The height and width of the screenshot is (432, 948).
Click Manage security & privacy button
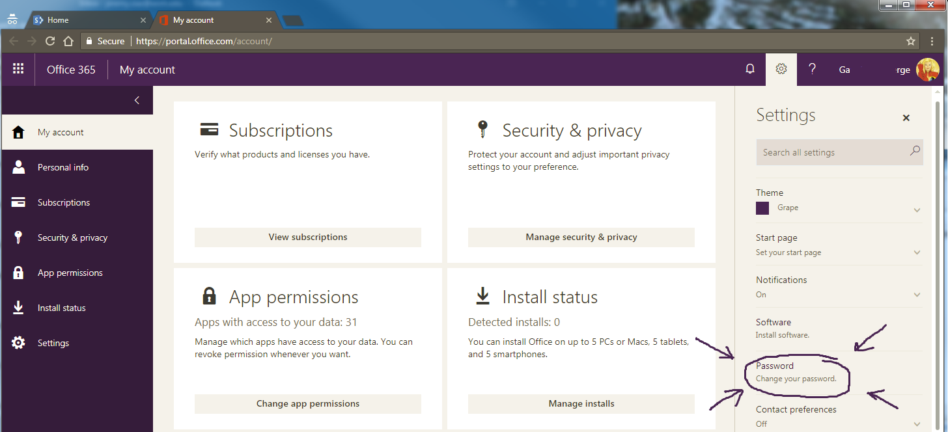pos(581,237)
